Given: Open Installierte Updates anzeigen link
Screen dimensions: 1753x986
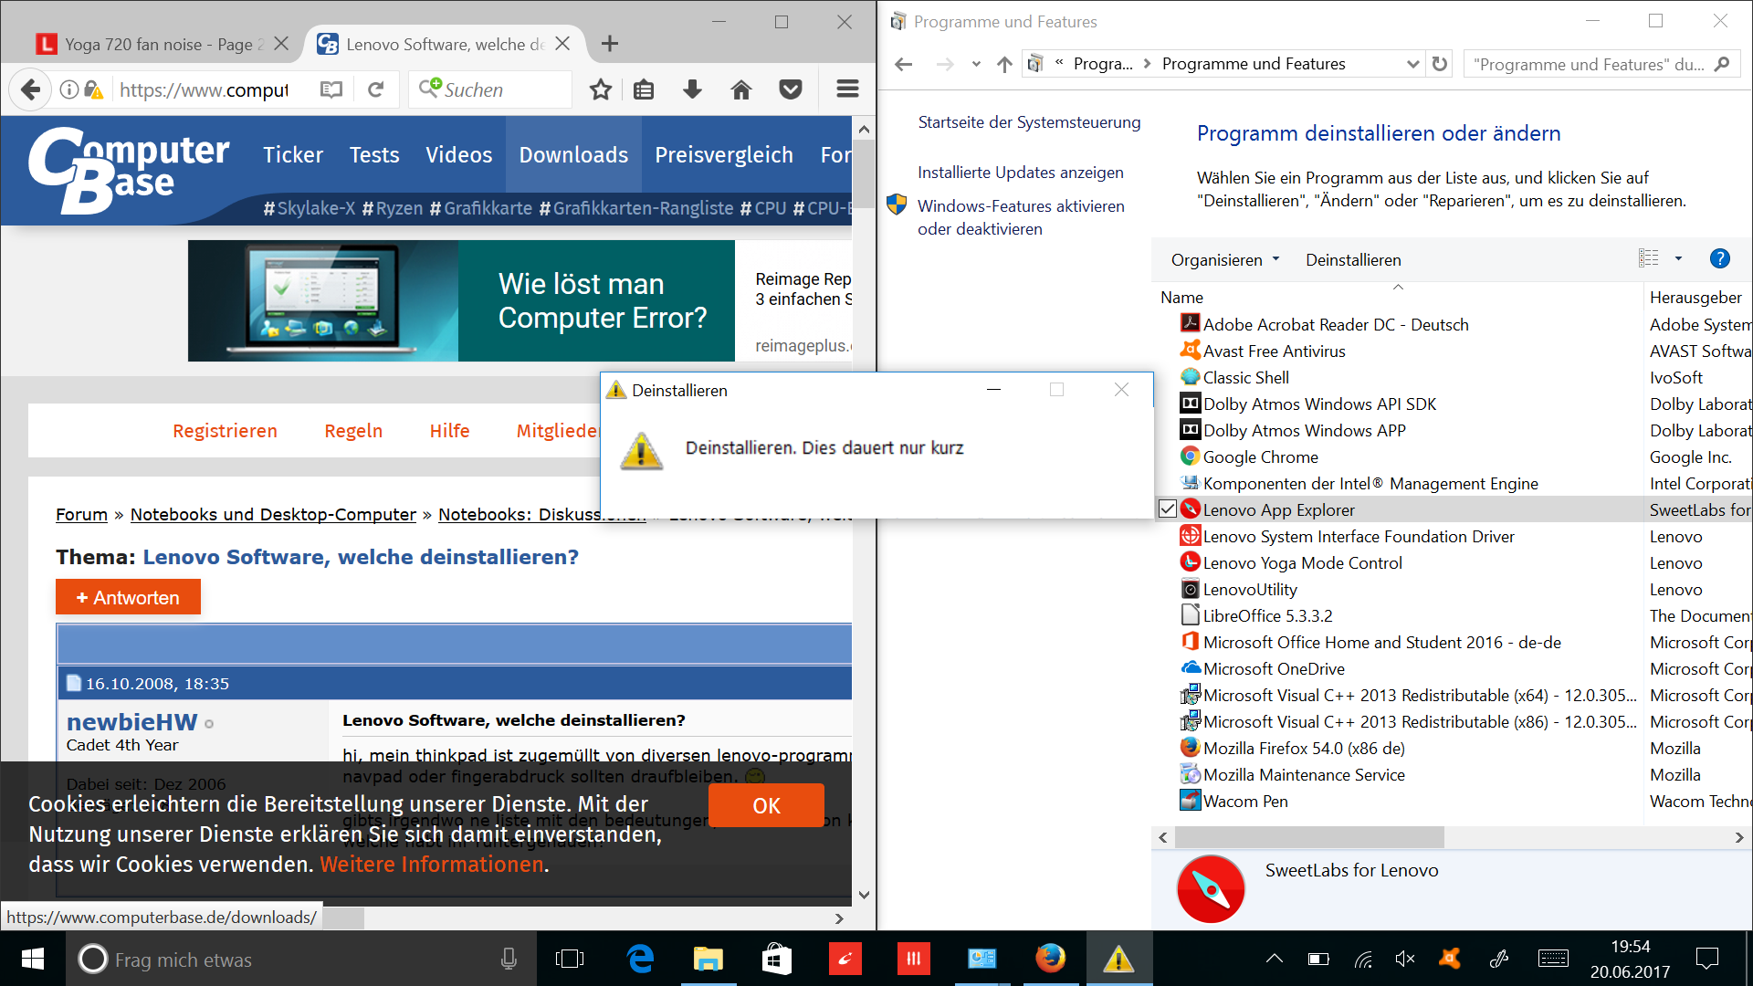Looking at the screenshot, I should 1020,173.
